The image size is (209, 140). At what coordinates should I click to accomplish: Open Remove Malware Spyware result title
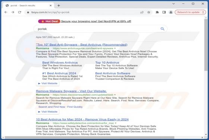tap(71, 91)
